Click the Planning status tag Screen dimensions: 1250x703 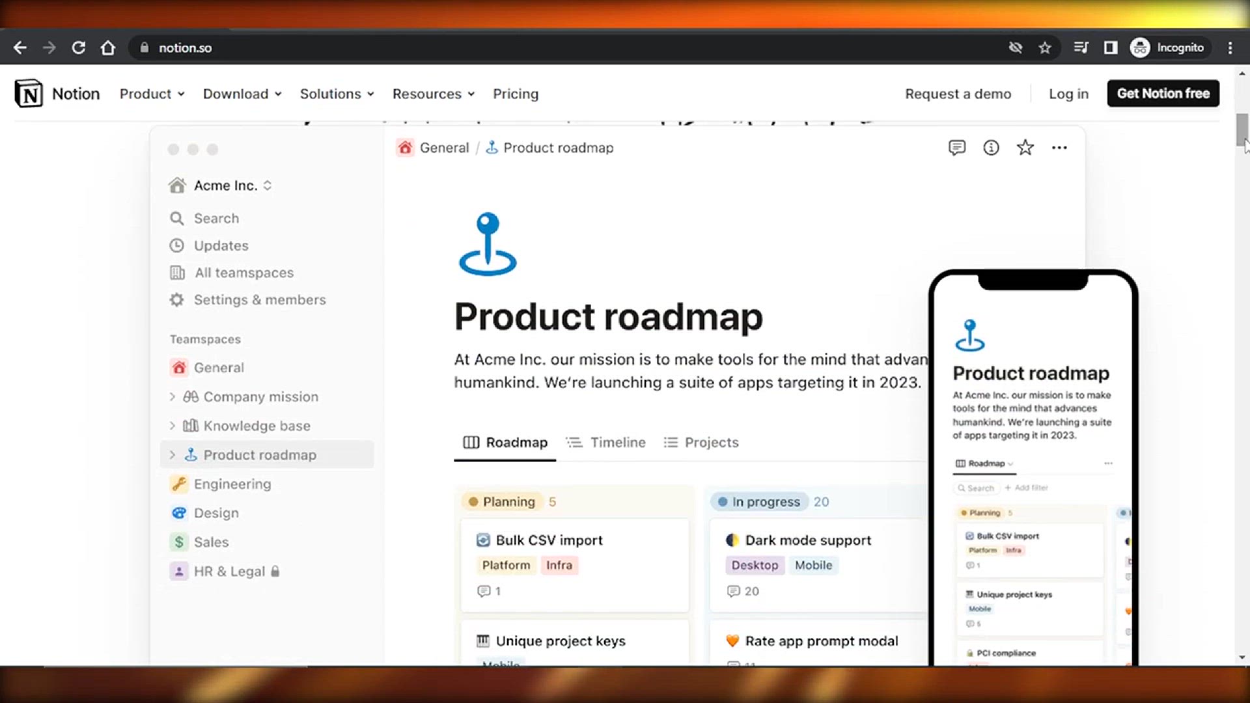tap(503, 502)
